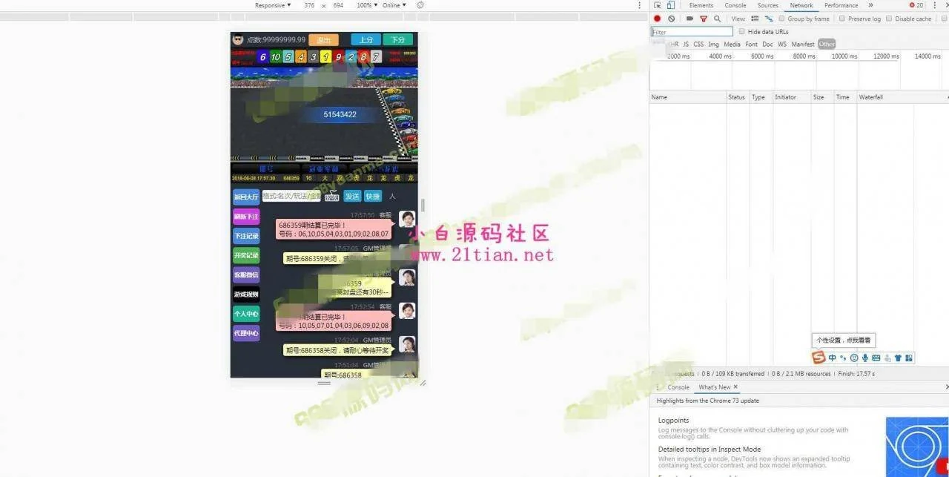Switch to the Console tab in DevTools

tap(735, 5)
